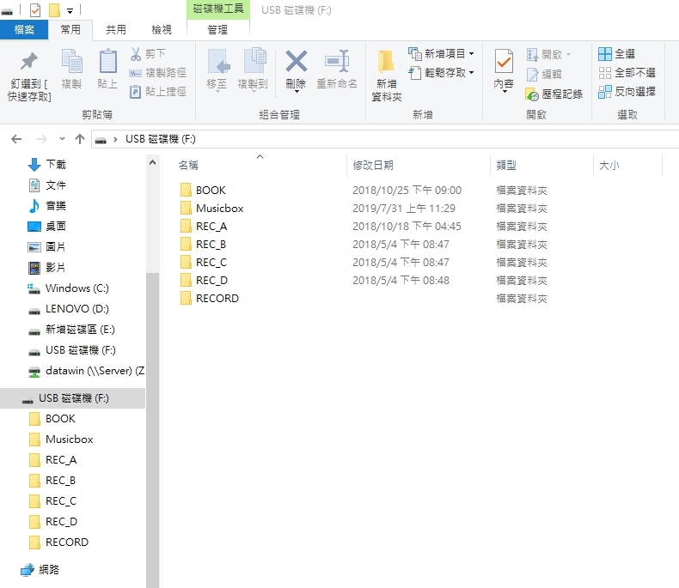The image size is (679, 588).
Task: Create a new folder with 新增資料夾
Action: tap(386, 76)
